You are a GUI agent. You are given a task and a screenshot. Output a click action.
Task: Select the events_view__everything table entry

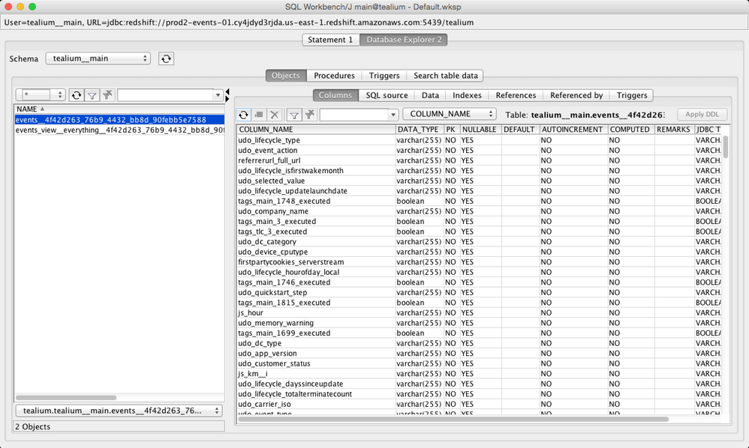click(x=119, y=130)
